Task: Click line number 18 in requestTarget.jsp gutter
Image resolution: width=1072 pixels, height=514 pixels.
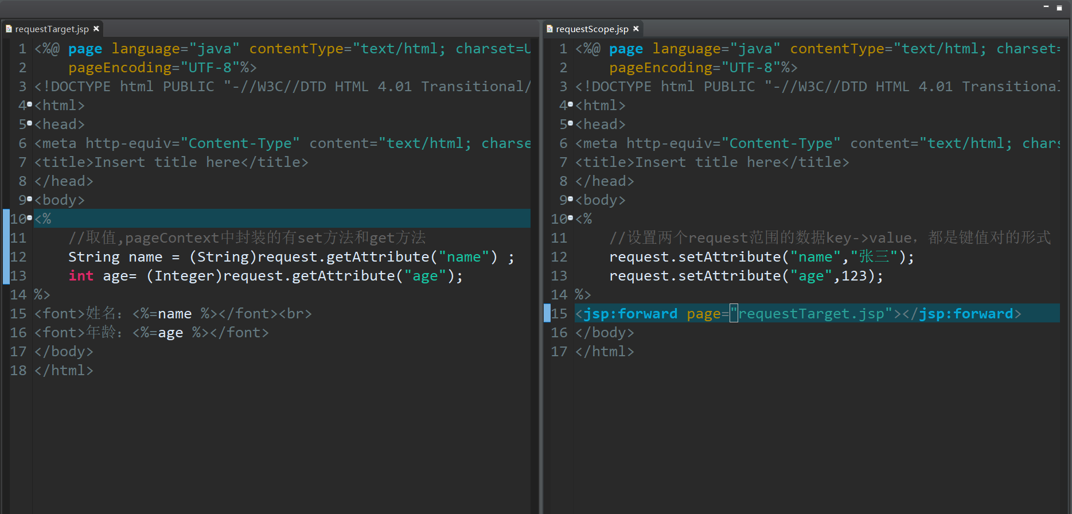Action: tap(18, 370)
